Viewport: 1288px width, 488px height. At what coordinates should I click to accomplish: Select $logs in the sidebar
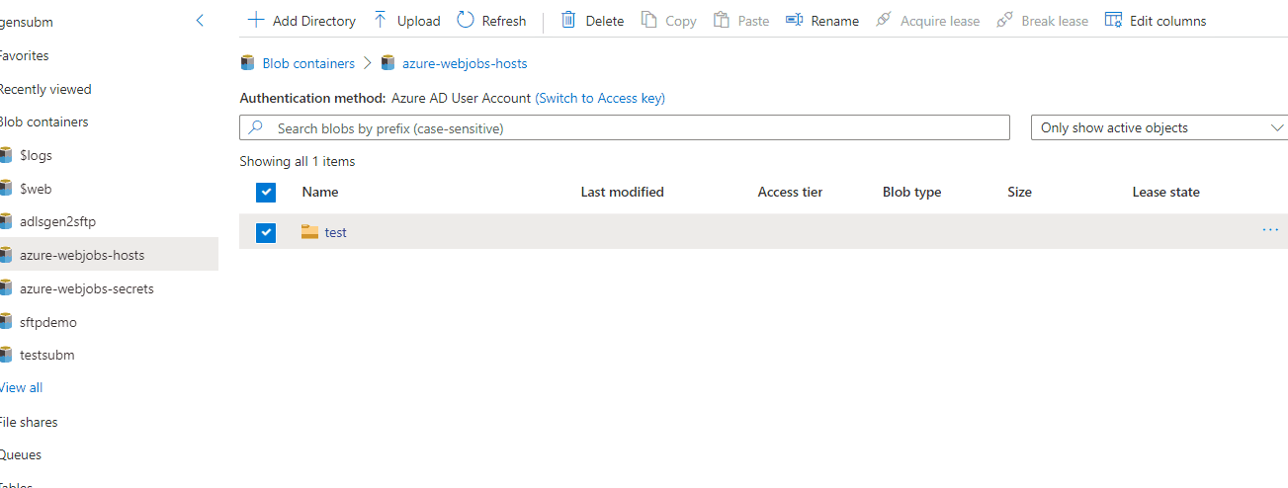tap(36, 155)
